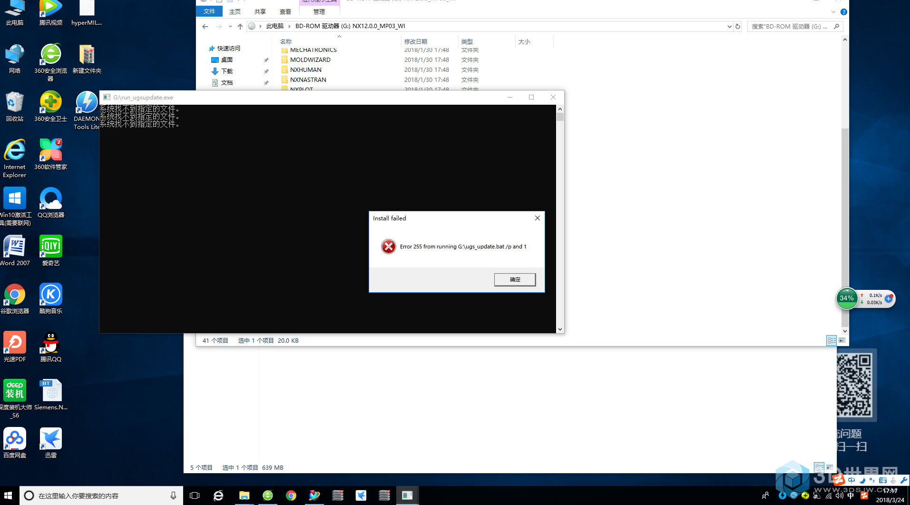Select 文档 in quick access list
Image resolution: width=910 pixels, height=505 pixels.
(227, 83)
